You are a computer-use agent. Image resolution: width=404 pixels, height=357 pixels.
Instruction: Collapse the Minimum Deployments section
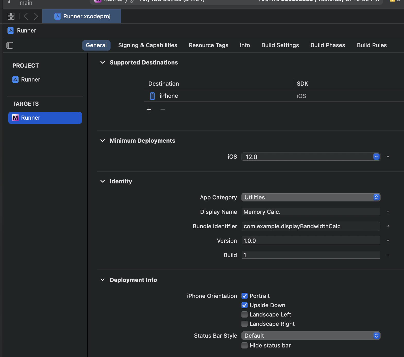click(x=103, y=141)
